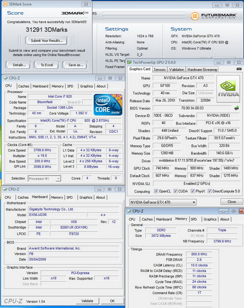The height and width of the screenshot is (308, 244).
Task: Click the NVIDIA logo in GPU-Z
Action: 228,89
